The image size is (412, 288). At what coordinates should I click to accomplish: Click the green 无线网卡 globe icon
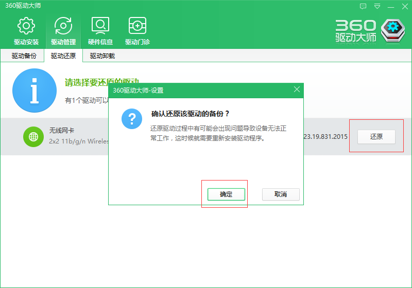pyautogui.click(x=33, y=137)
